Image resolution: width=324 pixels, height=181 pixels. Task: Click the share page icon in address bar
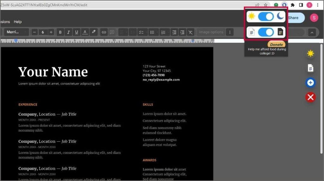click(257, 5)
